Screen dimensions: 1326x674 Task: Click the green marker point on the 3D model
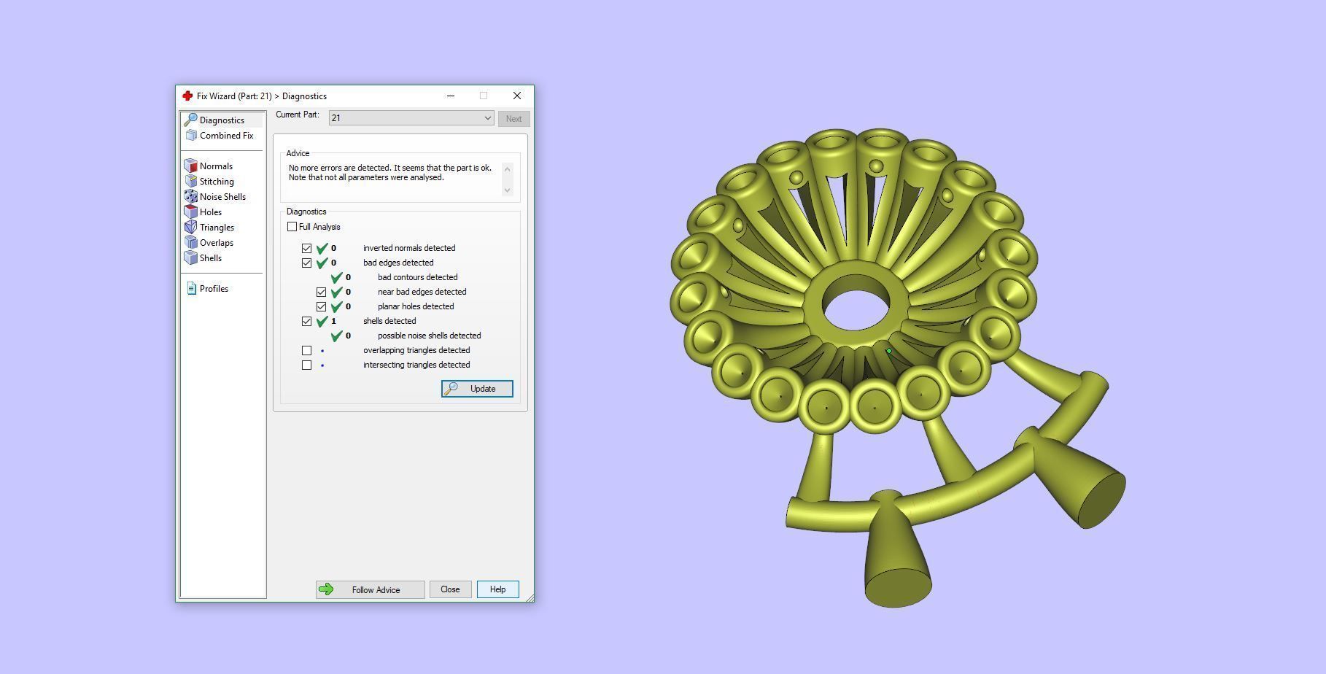point(888,351)
